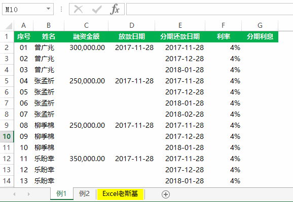Click the Select All corner triangle

(9, 26)
